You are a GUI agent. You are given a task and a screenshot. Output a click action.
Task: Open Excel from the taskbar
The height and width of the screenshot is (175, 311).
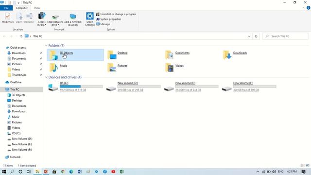click(121, 172)
